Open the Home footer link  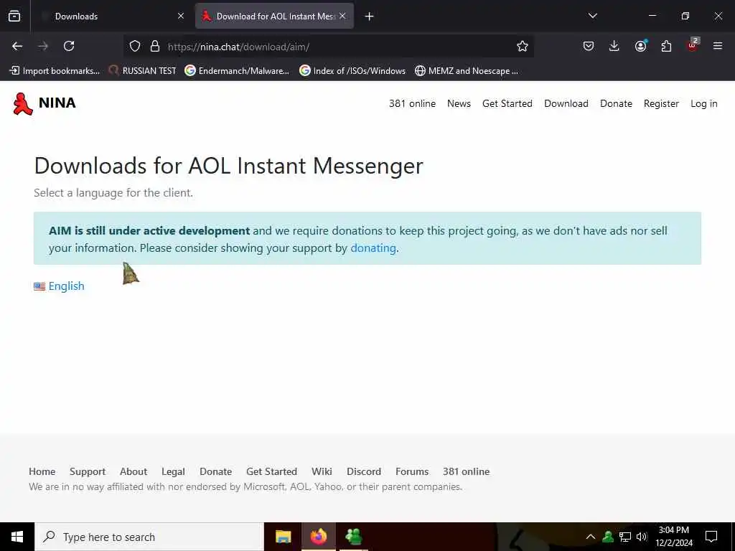tap(42, 471)
